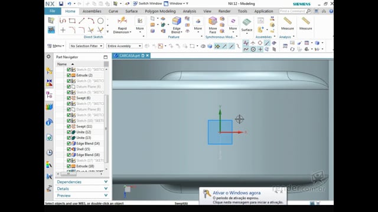Click the search magnifier in Find a Command

(308, 11)
